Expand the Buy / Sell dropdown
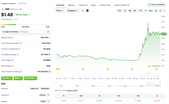This screenshot has width=169, height=104. point(7,78)
